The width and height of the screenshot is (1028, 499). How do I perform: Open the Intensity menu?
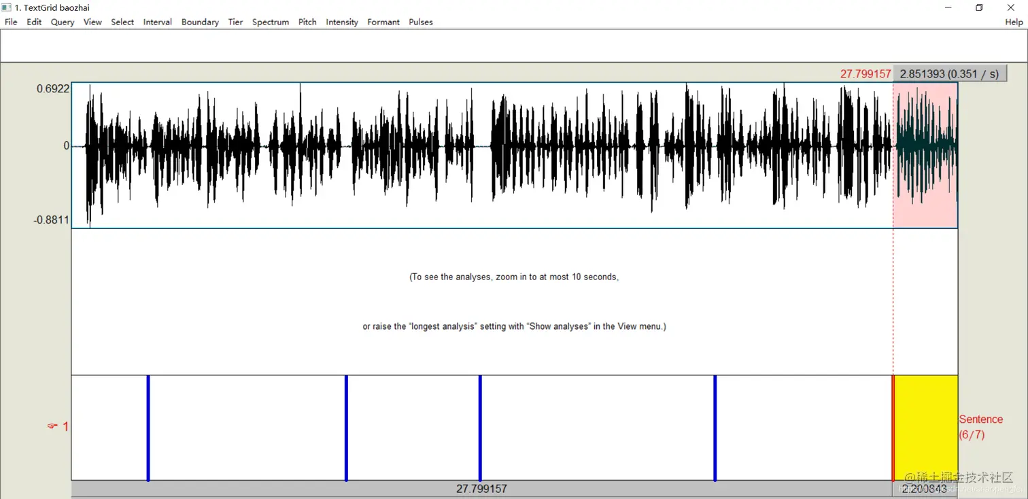tap(342, 22)
